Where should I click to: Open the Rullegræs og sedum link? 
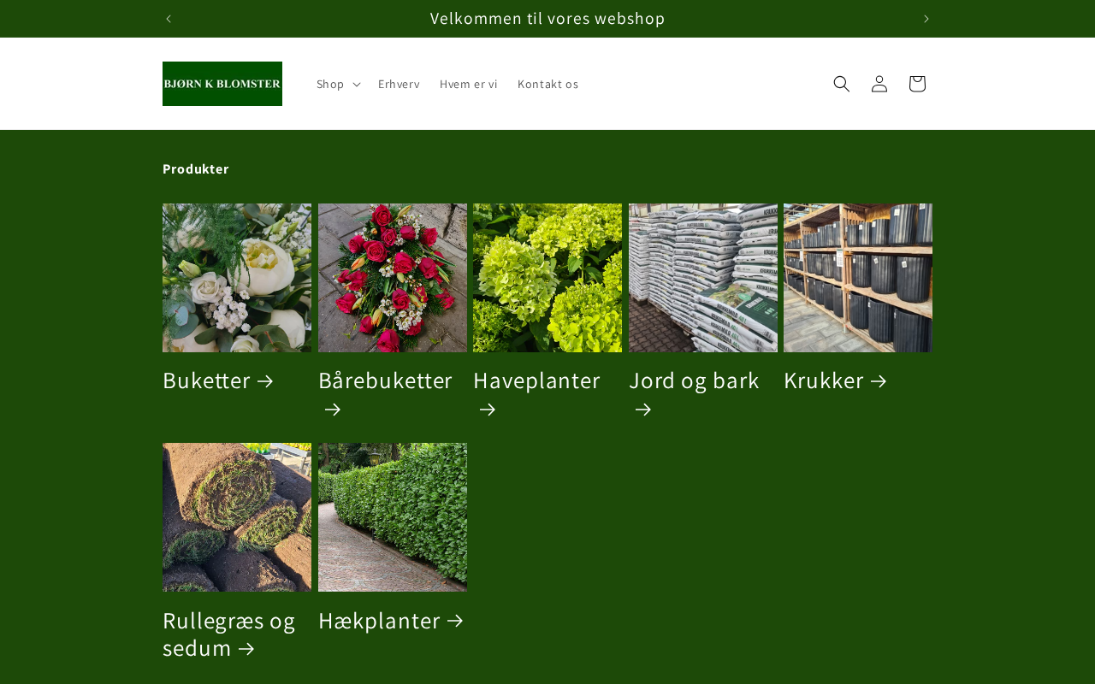(229, 634)
